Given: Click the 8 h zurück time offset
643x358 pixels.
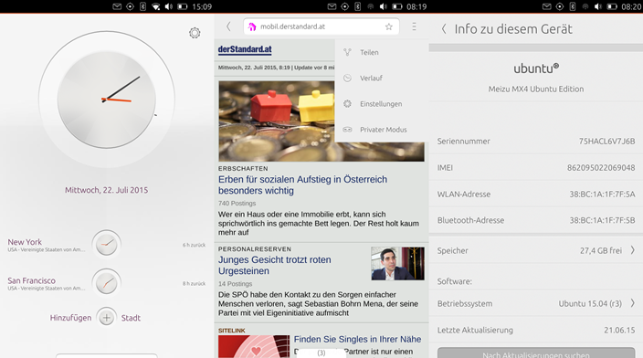Looking at the screenshot, I should [194, 283].
